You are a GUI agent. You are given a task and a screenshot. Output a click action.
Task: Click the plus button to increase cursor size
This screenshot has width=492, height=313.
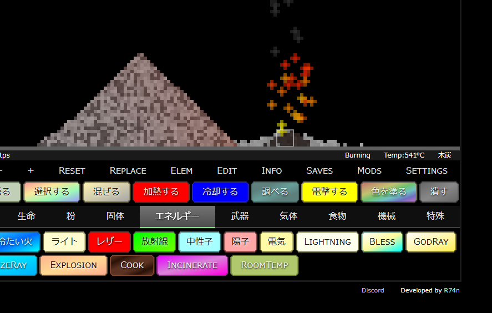click(x=31, y=170)
